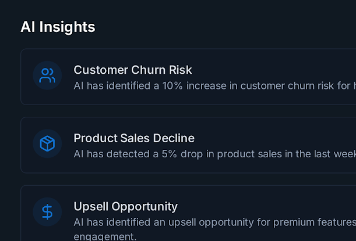Screen dimensions: 356x241
Task: Click the package box icon for Product Sales
Action: pos(47,143)
